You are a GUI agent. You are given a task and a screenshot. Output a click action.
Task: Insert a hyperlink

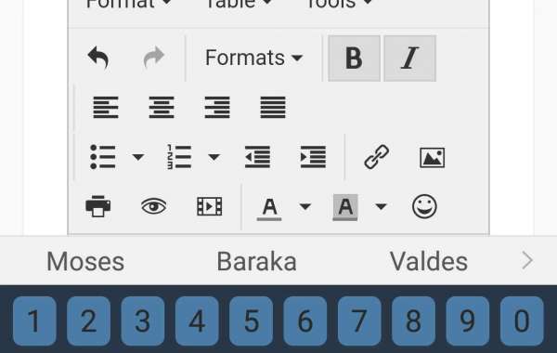pyautogui.click(x=377, y=157)
